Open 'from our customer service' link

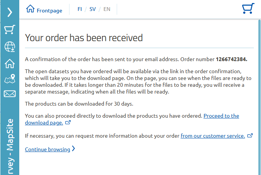pos(213,136)
